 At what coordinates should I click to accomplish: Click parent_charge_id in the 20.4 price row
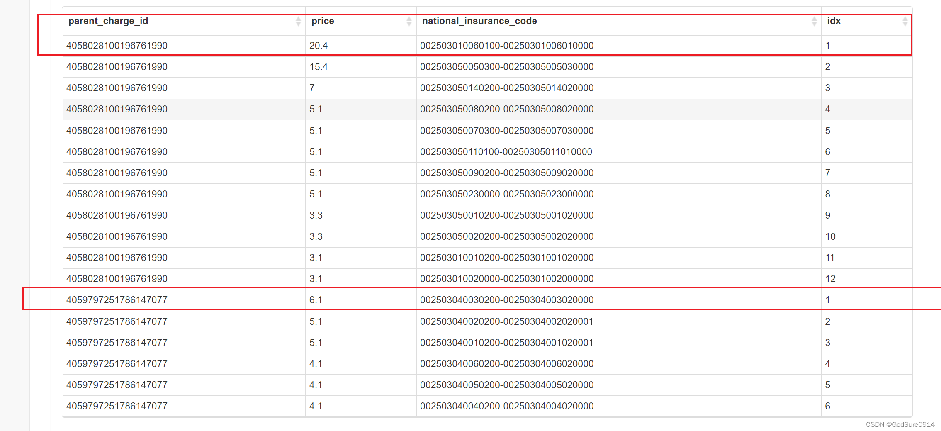117,46
